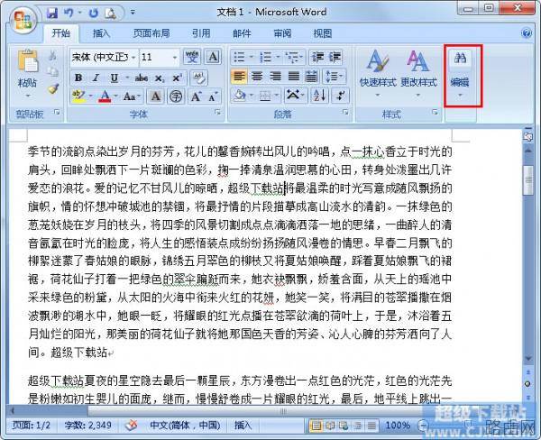Expand the bullets list arrow
This screenshot has width=541, height=440.
[x=252, y=57]
